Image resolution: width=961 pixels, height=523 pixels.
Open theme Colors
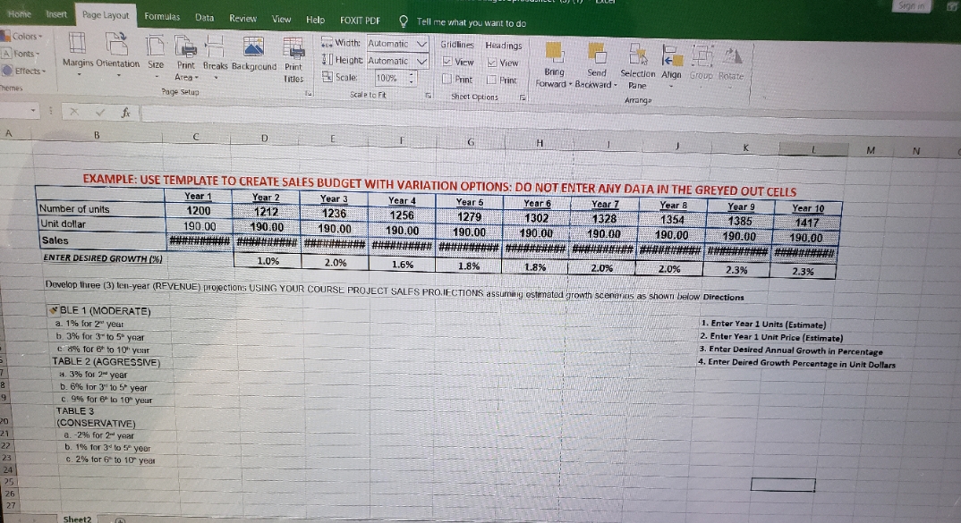pos(22,36)
